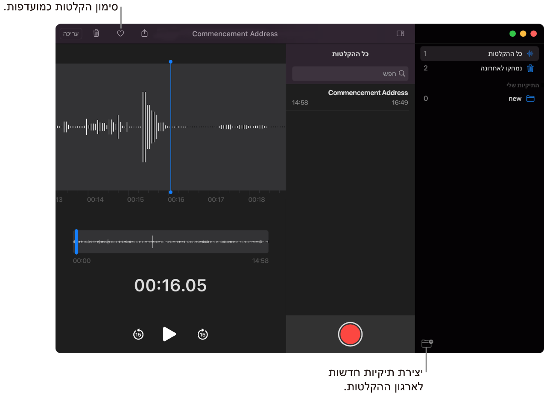Click the עריכה button to edit the recording

tap(70, 33)
